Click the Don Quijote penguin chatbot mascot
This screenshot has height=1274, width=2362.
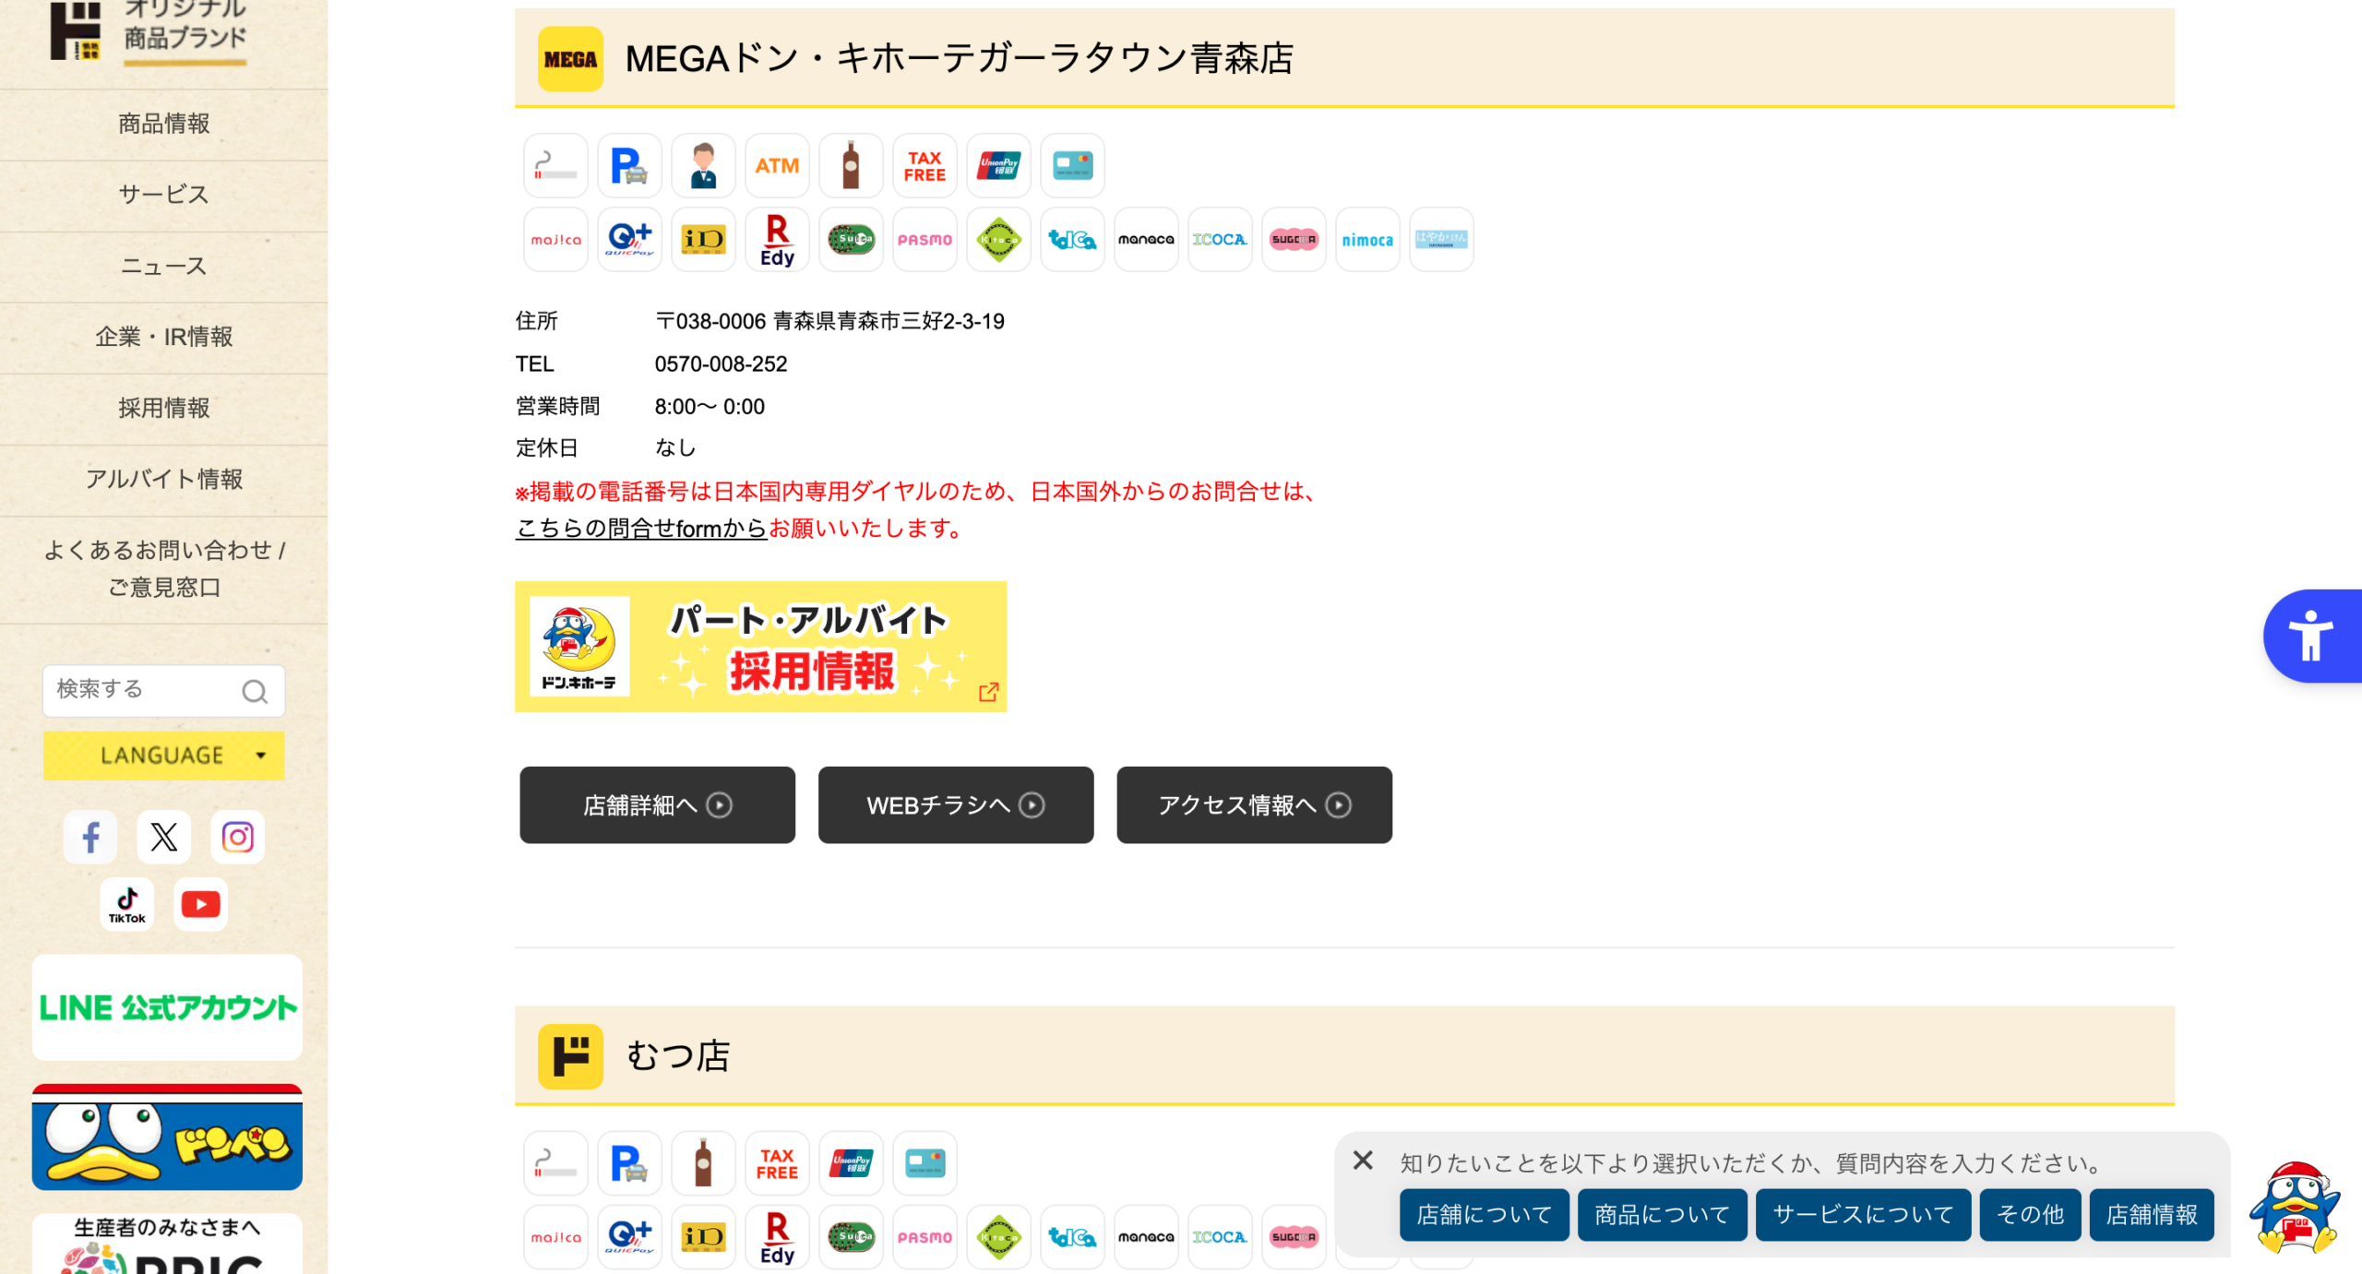2295,1208
